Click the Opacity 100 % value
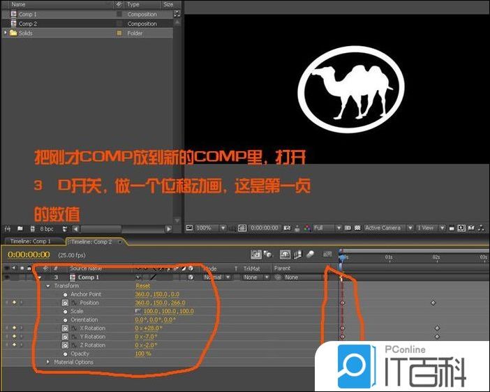This screenshot has width=490, height=392. click(x=143, y=354)
